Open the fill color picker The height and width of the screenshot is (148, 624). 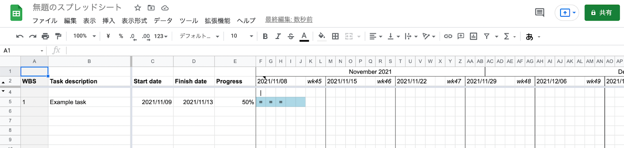click(x=322, y=37)
